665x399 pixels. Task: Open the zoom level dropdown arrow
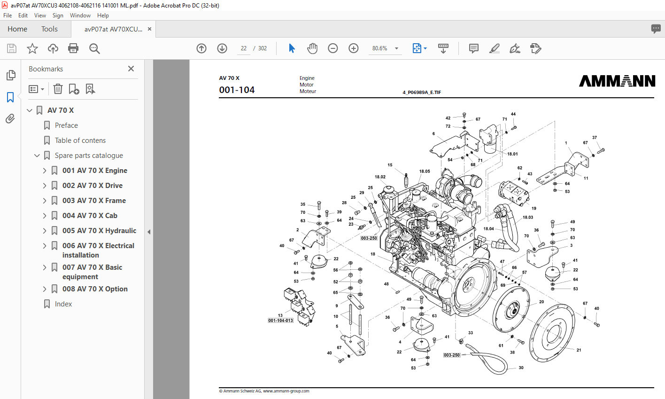[397, 48]
